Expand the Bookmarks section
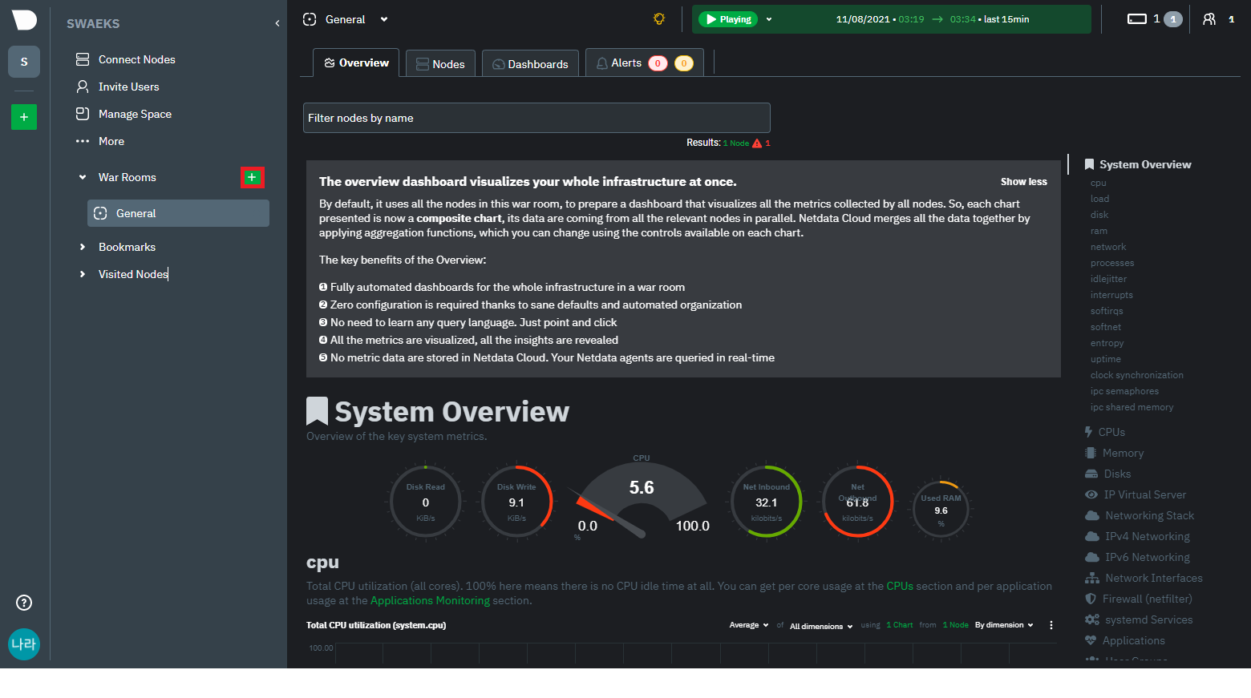The image size is (1251, 698). point(83,247)
